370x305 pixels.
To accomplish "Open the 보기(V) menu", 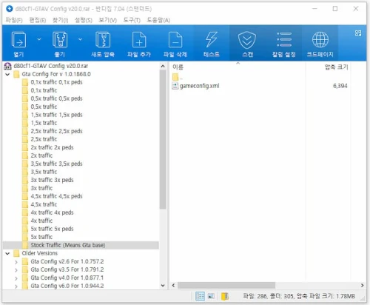I will point(107,20).
